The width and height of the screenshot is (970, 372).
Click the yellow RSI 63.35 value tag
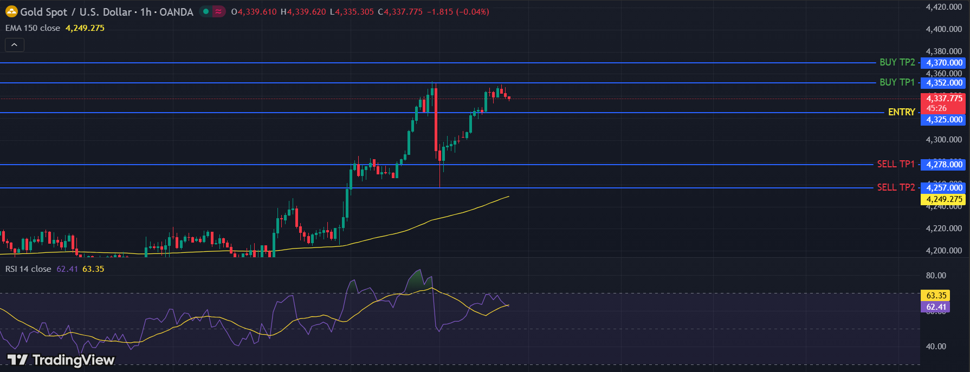[936, 296]
